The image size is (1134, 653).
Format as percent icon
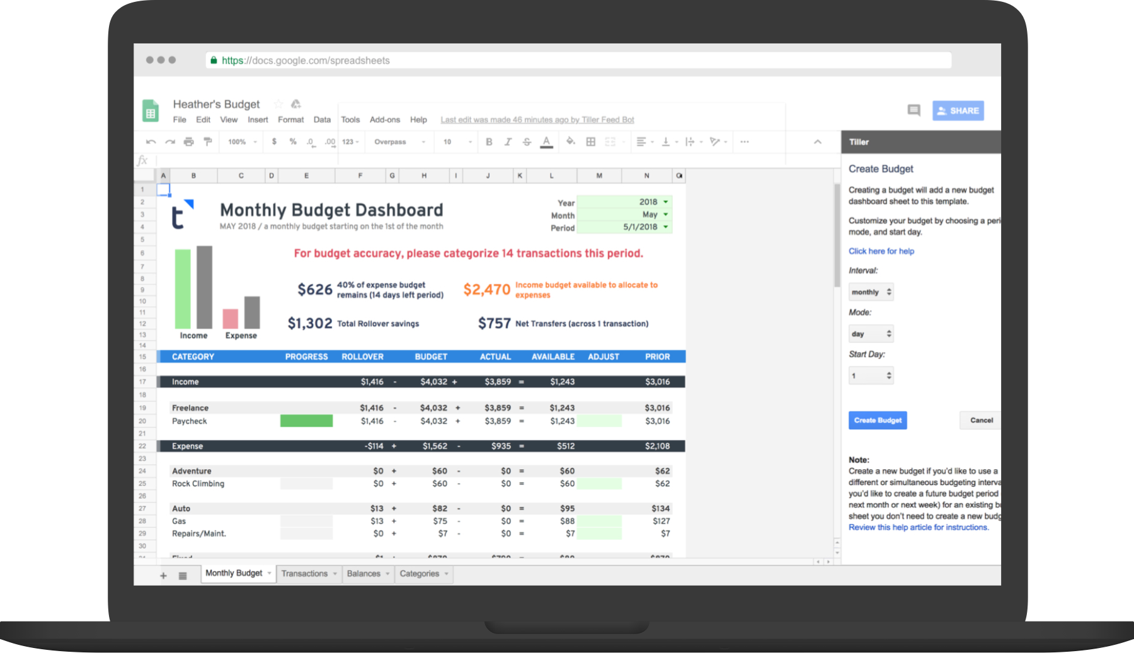click(x=293, y=142)
